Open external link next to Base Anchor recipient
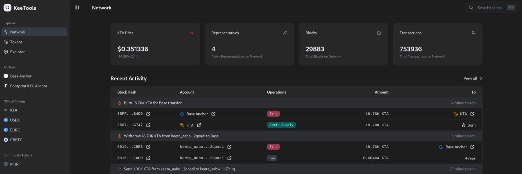Image resolution: width=522 pixels, height=174 pixels. tap(472, 147)
